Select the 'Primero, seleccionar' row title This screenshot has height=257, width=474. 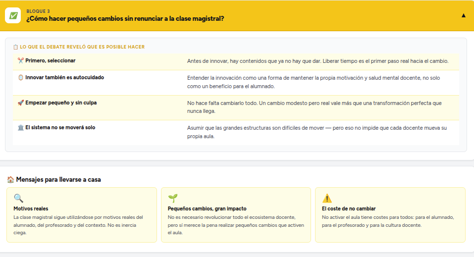click(50, 61)
